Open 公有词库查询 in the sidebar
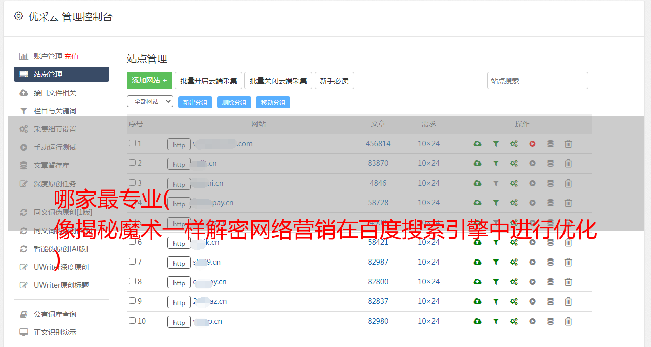The height and width of the screenshot is (347, 651). [x=55, y=315]
